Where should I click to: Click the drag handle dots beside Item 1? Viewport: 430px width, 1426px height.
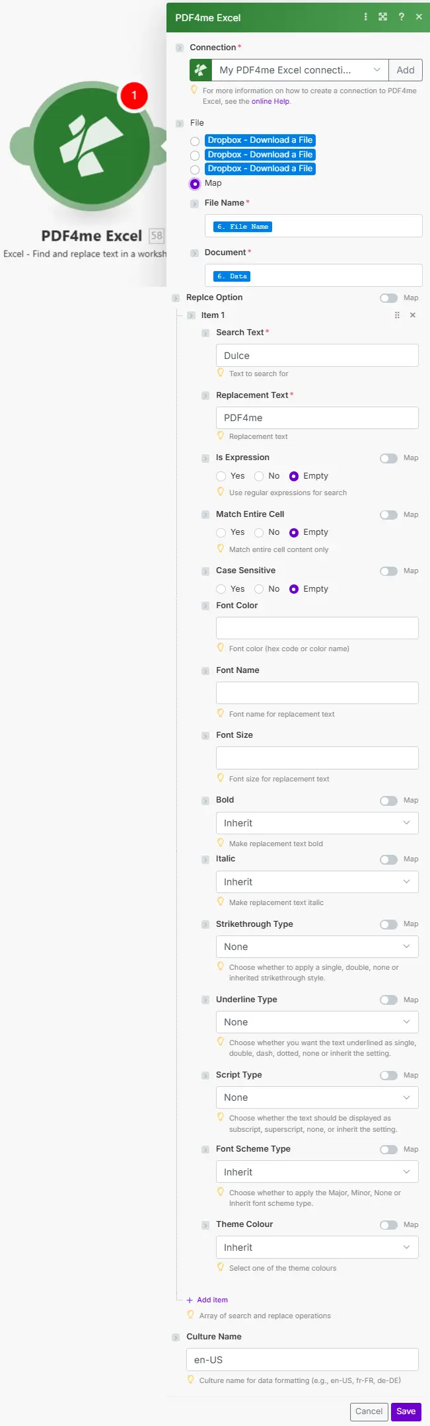coord(397,315)
